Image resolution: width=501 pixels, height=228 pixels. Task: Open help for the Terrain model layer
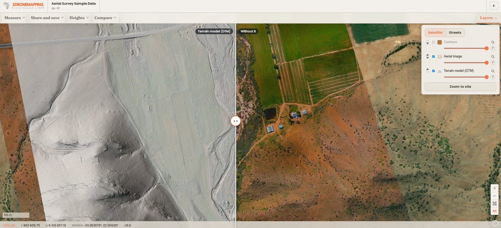click(x=493, y=77)
